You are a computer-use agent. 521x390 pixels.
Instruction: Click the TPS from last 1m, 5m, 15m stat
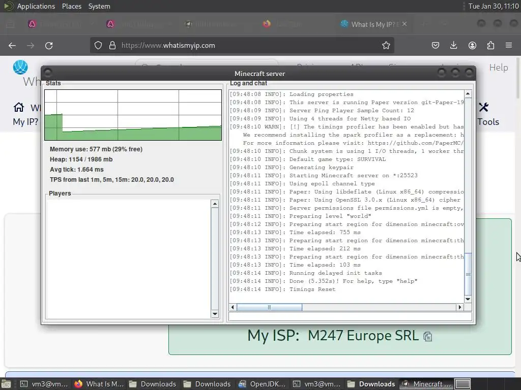tap(111, 179)
